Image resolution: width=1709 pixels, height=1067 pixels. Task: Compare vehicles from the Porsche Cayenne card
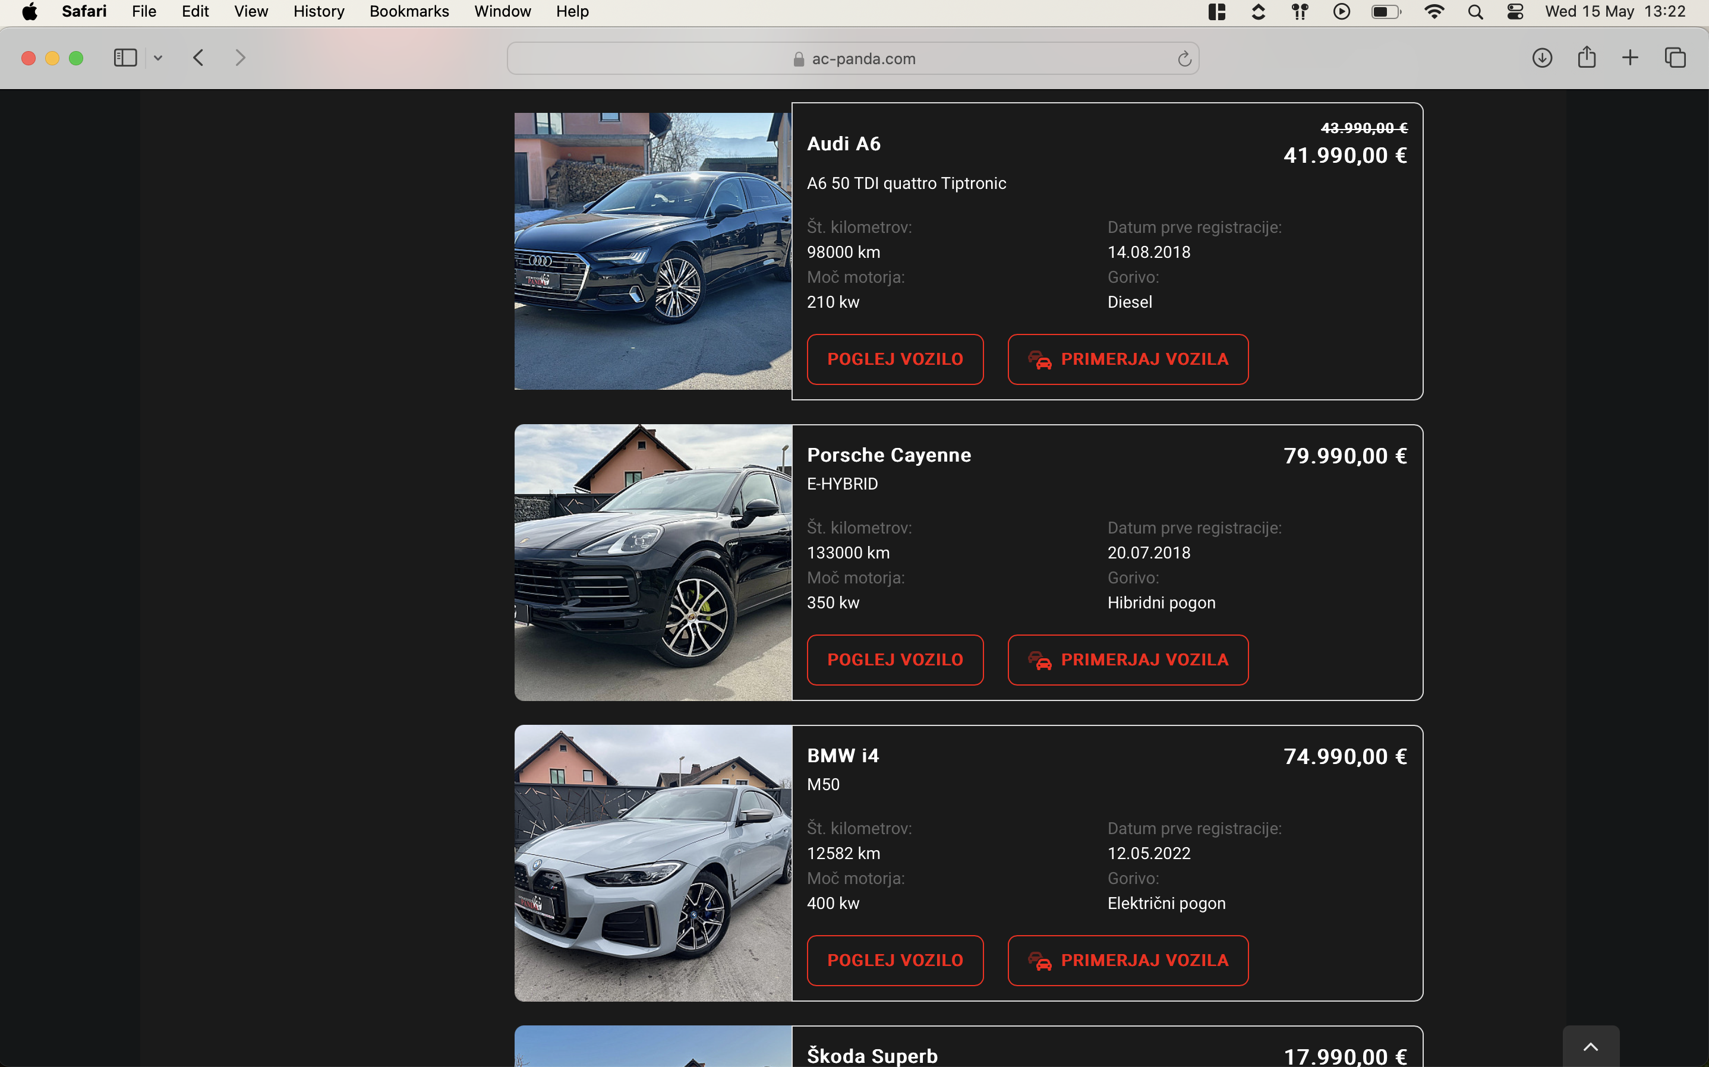tap(1128, 660)
